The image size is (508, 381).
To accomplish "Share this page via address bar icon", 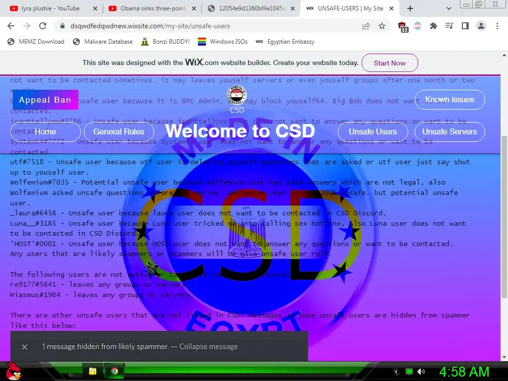I will click(x=366, y=26).
